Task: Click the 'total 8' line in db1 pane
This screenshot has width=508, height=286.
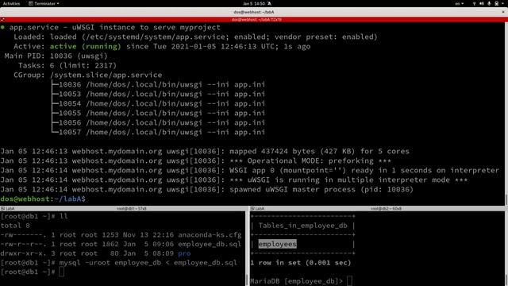Action: (15, 226)
